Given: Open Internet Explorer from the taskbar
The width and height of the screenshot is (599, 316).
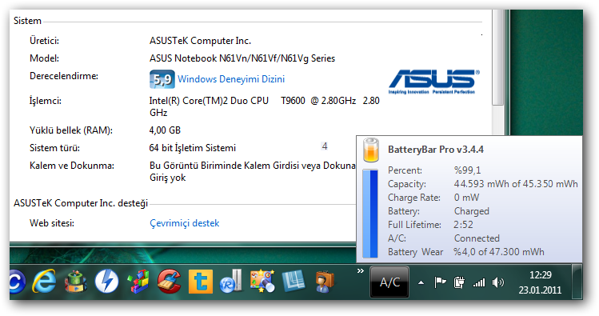Looking at the screenshot, I should [44, 282].
